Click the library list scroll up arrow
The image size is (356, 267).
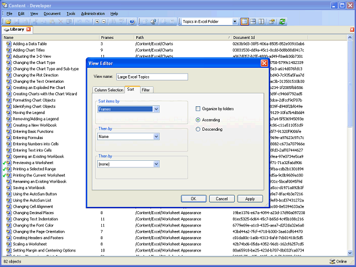click(350, 37)
